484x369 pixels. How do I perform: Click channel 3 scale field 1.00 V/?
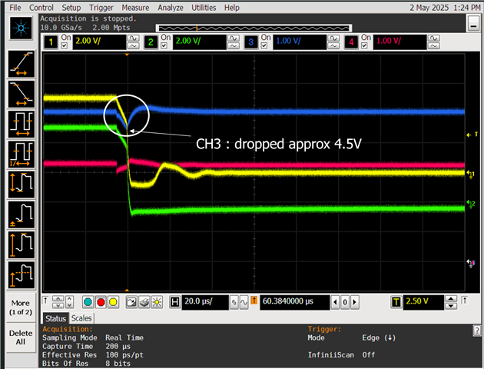(x=300, y=42)
